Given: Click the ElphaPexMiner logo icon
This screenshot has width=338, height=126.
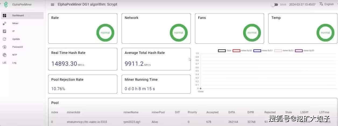Looking at the screenshot, I should coord(6,4).
